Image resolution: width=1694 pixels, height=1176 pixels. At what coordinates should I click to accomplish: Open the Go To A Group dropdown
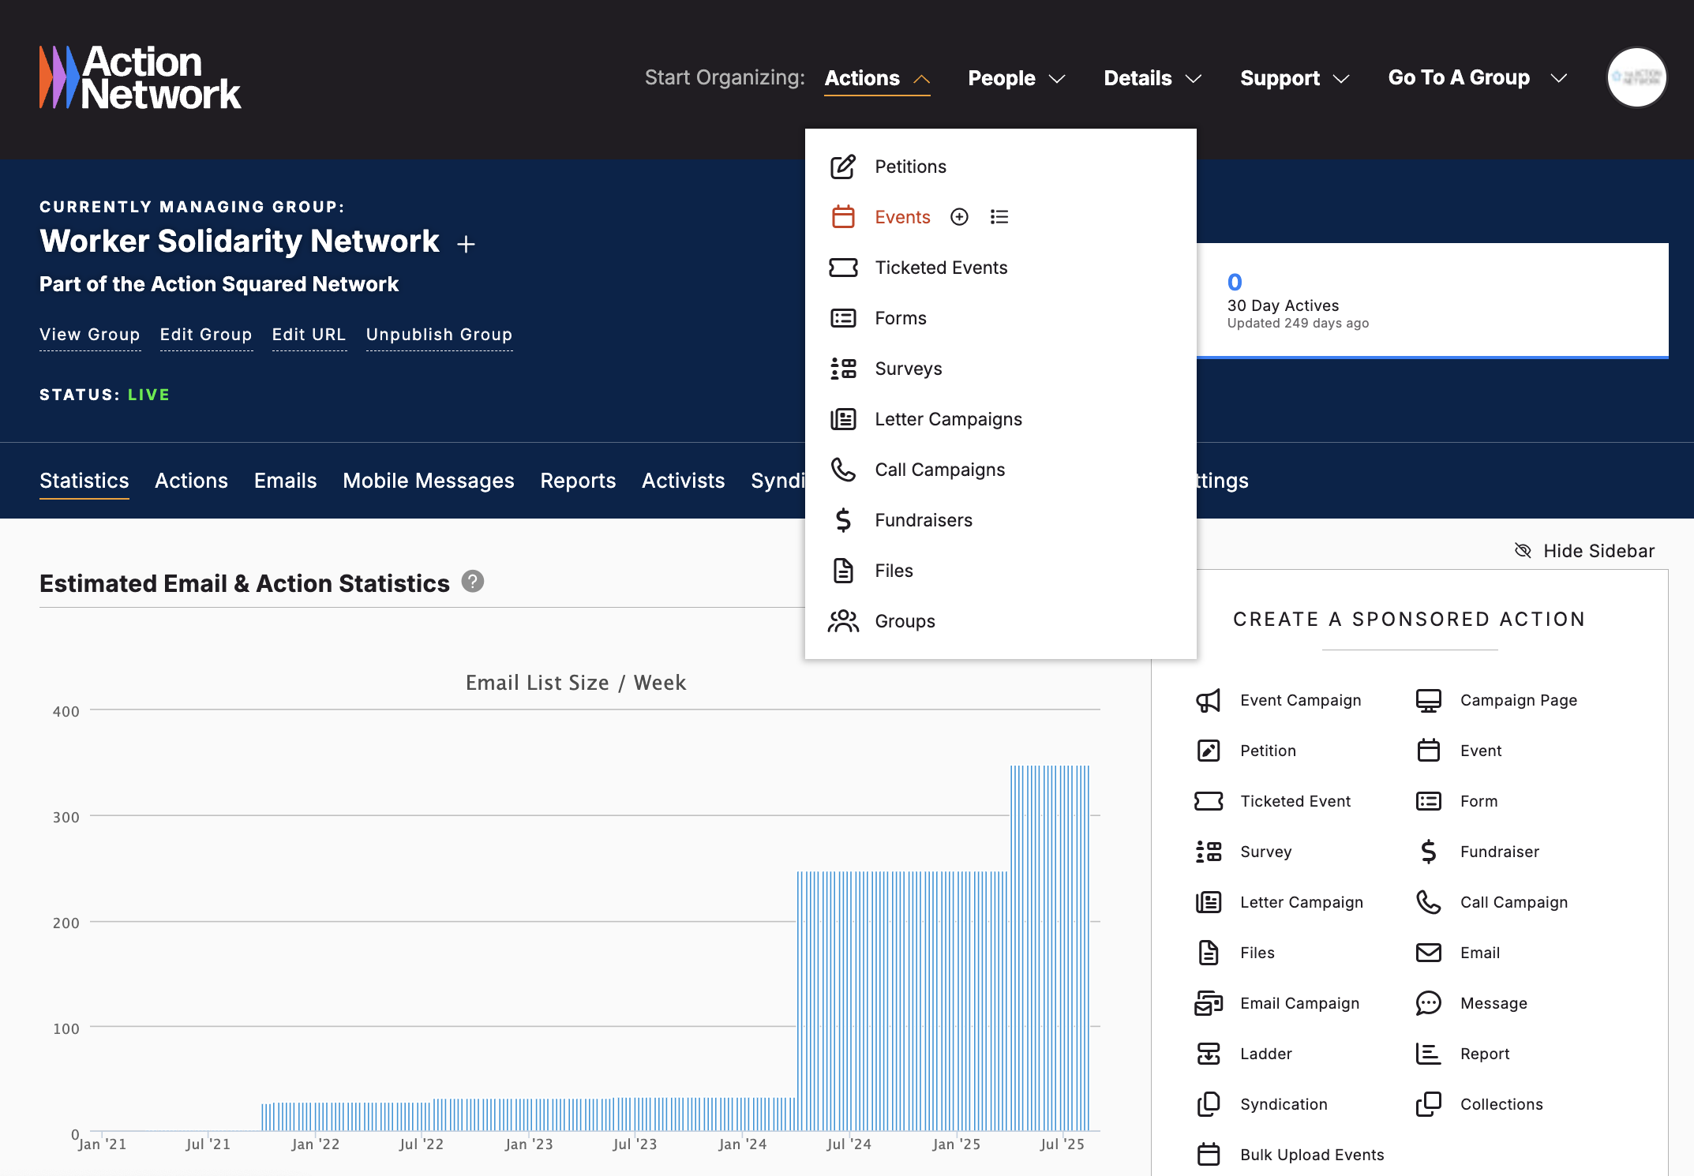pos(1478,78)
